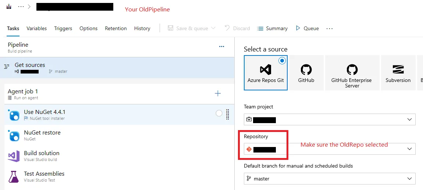This screenshot has width=423, height=190.
Task: Open the Repository dropdown
Action: pos(330,149)
